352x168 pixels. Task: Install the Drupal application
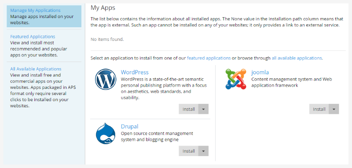point(189,151)
